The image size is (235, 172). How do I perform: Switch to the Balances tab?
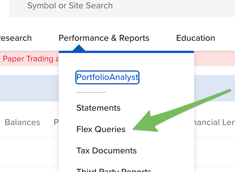(22, 122)
